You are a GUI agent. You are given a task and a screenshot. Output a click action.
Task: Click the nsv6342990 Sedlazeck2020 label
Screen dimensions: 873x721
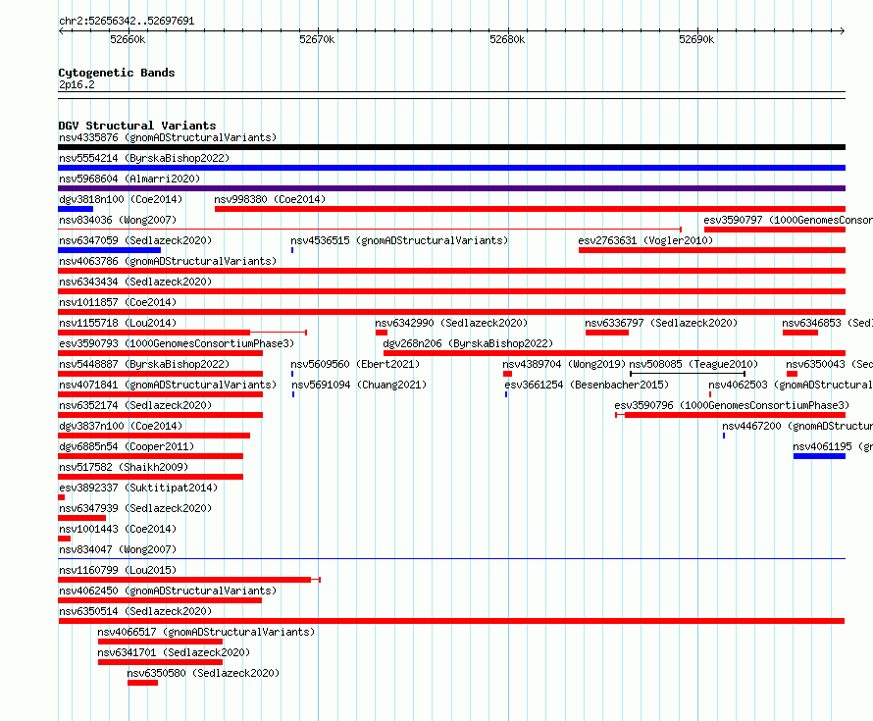point(451,323)
